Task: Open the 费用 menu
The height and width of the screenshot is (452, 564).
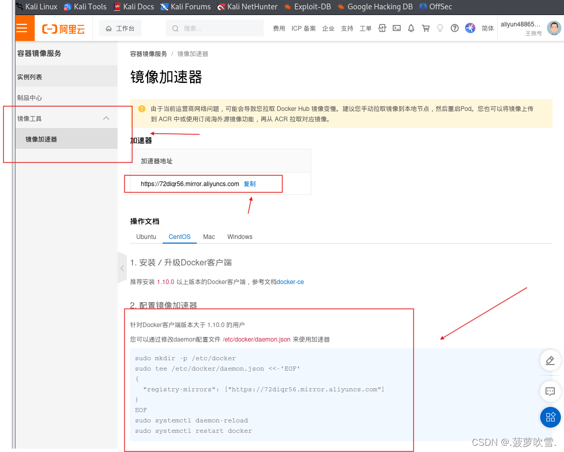Action: coord(279,29)
